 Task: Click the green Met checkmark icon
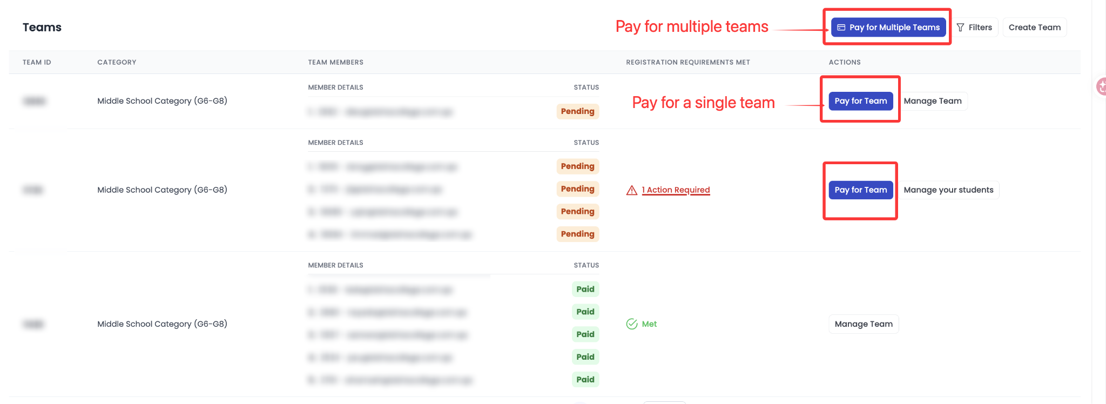(632, 324)
